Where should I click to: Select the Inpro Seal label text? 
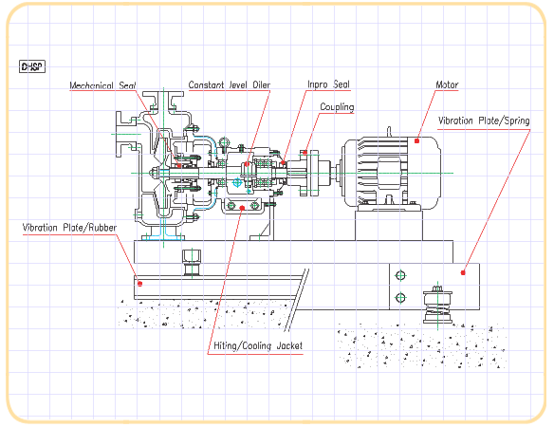coord(328,84)
